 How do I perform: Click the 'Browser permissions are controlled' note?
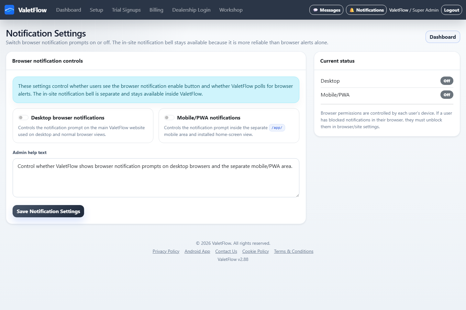click(x=386, y=120)
